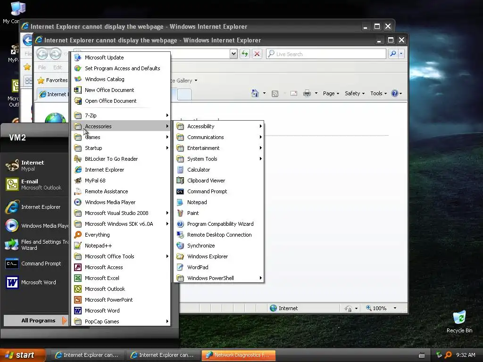Viewport: 483px width, 362px height.
Task: Open the IE address bar dropdown
Action: pyautogui.click(x=233, y=54)
